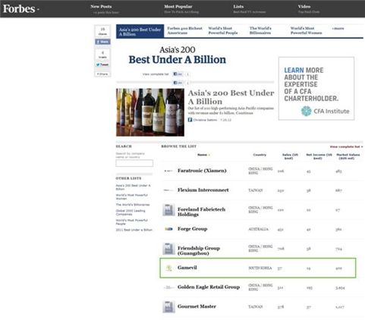Click the Facebook Share button in sidebar
Screen dimensions: 365x320
tap(102, 42)
